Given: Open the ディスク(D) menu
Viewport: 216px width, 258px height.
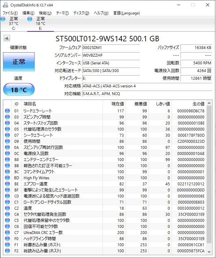Looking at the screenshot, I should pos(81,13).
